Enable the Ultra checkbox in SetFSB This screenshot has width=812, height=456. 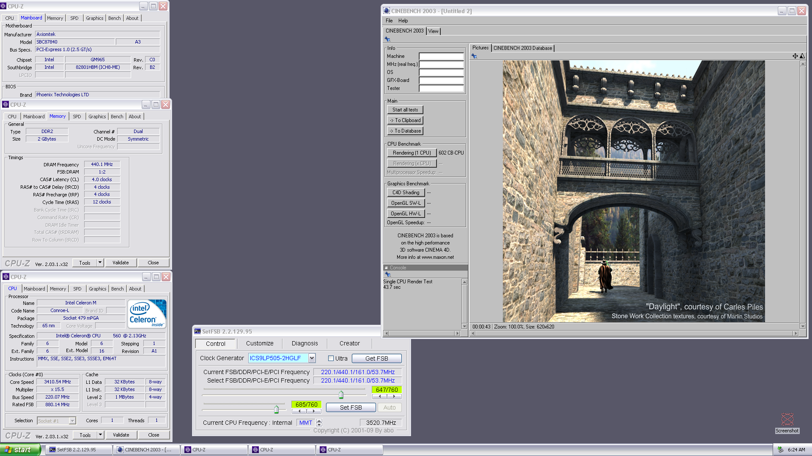point(331,358)
